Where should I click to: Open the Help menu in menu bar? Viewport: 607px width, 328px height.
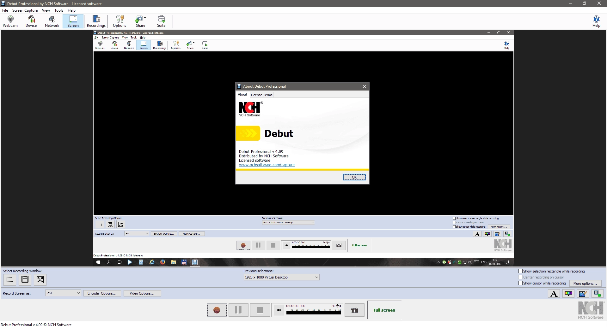pyautogui.click(x=71, y=10)
